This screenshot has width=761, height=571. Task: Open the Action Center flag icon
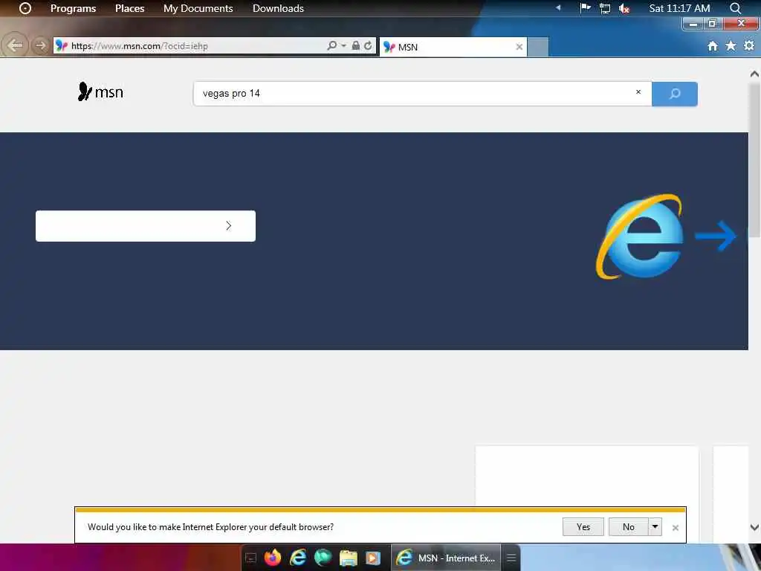[586, 7]
